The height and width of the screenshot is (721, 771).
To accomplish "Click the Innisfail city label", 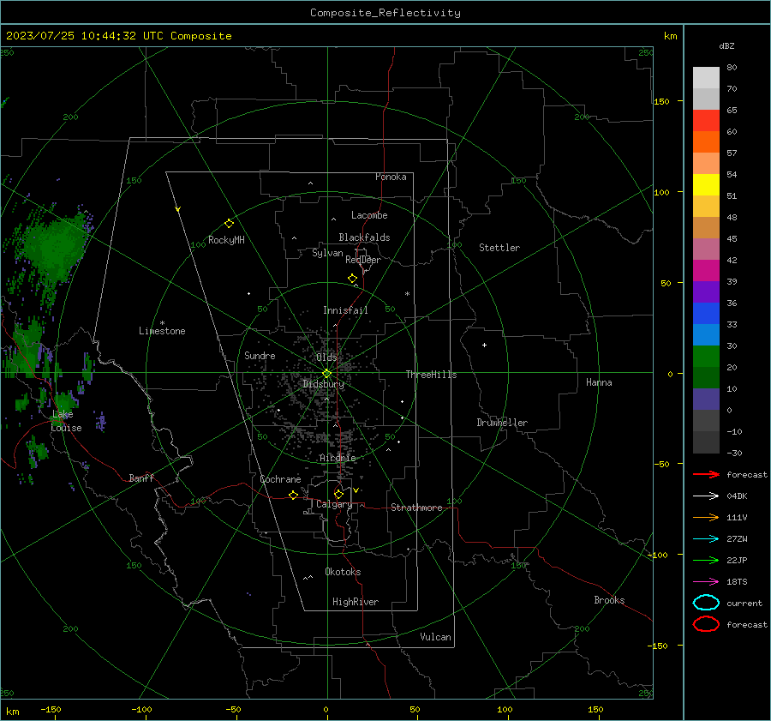I will pos(345,310).
